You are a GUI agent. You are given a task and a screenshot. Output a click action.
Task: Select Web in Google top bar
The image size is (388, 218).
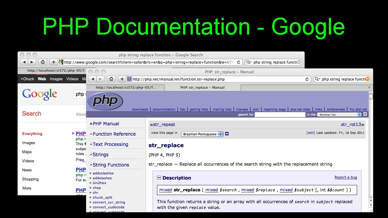42,79
